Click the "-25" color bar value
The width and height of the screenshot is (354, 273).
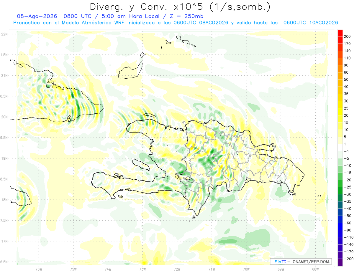347,187
